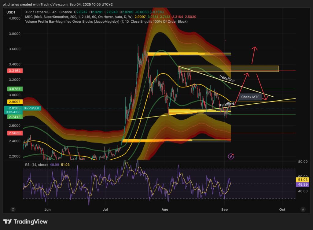This screenshot has width=313, height=230.
Task: Switch currency using the USDT button
Action: coord(11,13)
